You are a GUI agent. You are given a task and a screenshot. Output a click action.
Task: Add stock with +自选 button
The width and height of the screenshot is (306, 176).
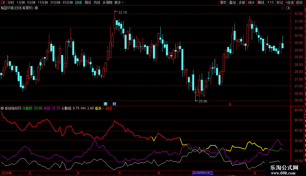point(289,2)
